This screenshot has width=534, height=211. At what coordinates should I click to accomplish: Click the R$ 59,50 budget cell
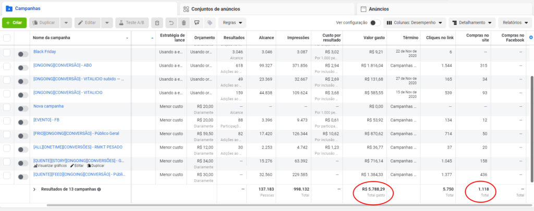coord(205,133)
